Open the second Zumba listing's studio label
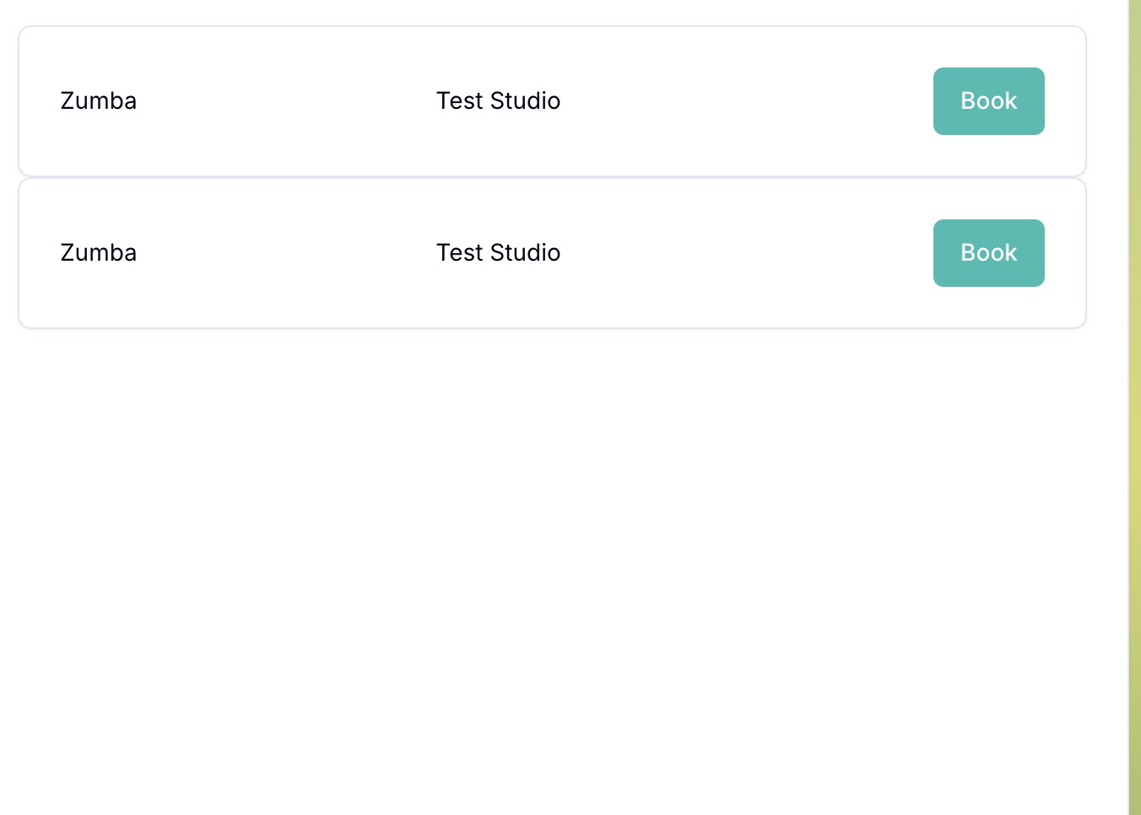This screenshot has height=815, width=1141. (498, 253)
